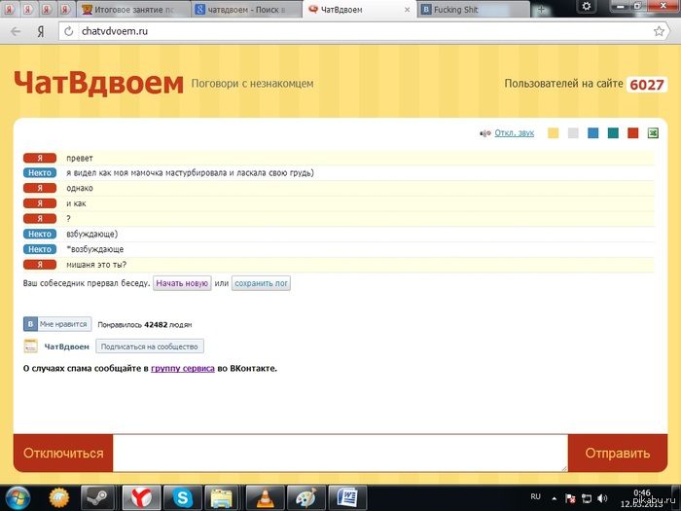Click the Отправить button
Screen dimensions: 681x511
(x=618, y=453)
